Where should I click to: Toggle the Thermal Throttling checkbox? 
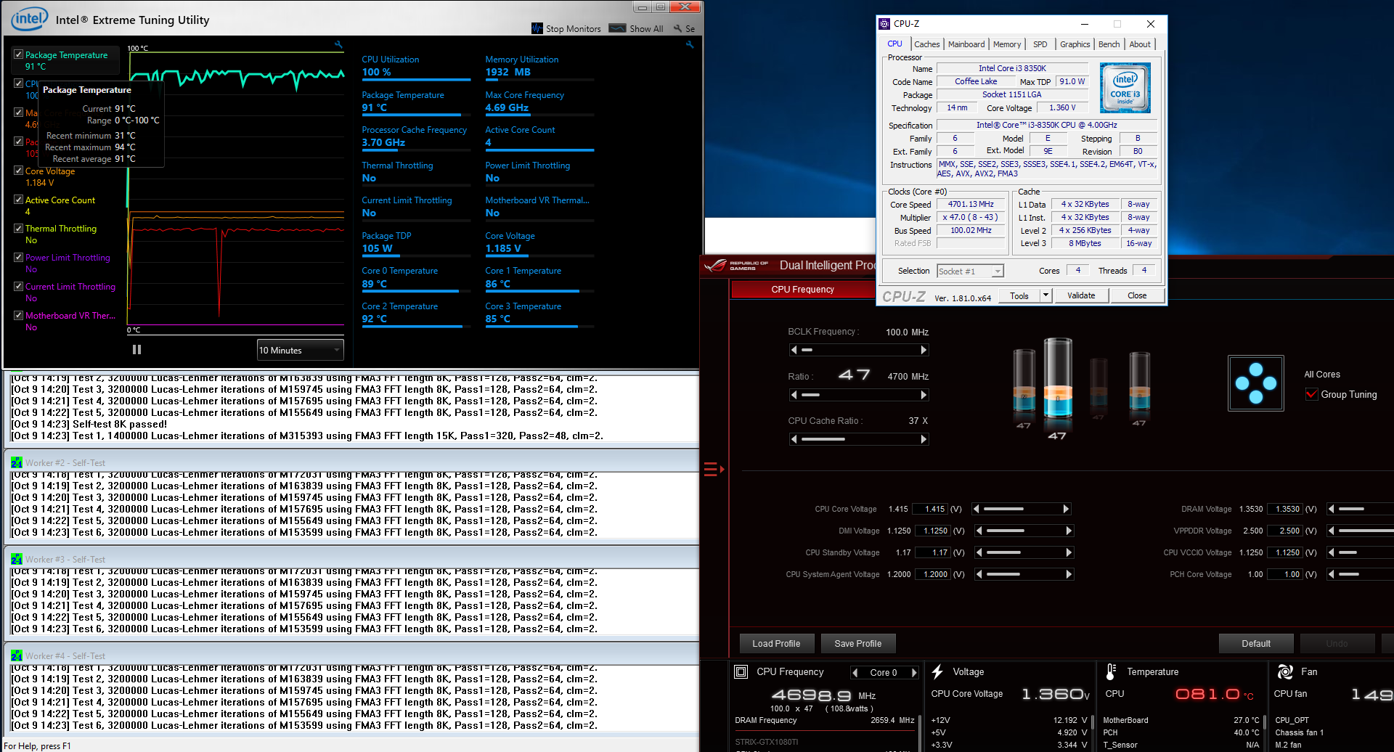(19, 228)
